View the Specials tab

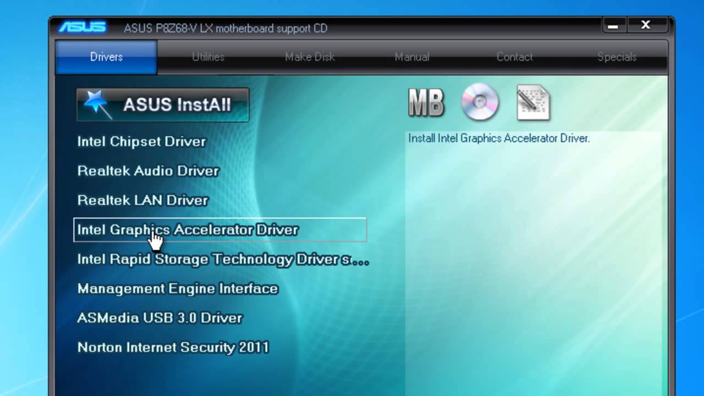[617, 57]
